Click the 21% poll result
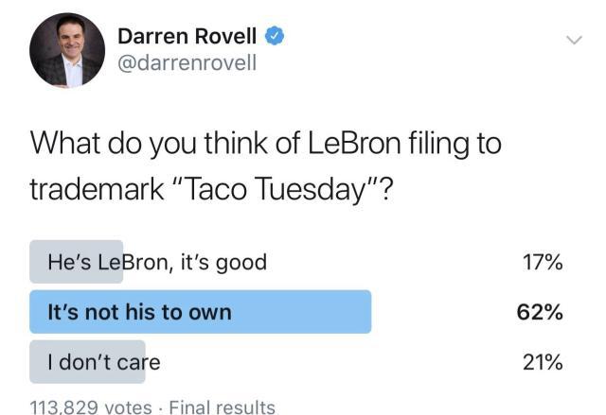This screenshot has width=606, height=415. (543, 362)
